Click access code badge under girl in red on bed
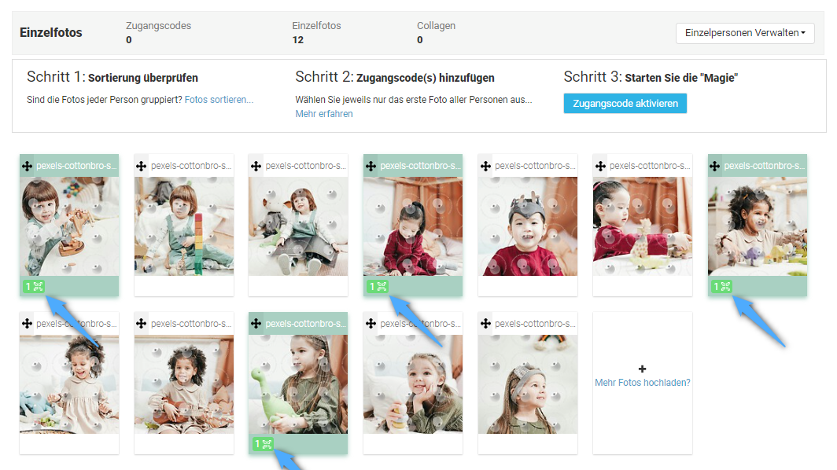Viewport: 837px width, 470px height. coord(378,287)
